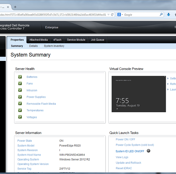This screenshot has height=174, width=176.
Task: Click the host name value WIN-PBGN5D4QM64
Action: coord(72,155)
